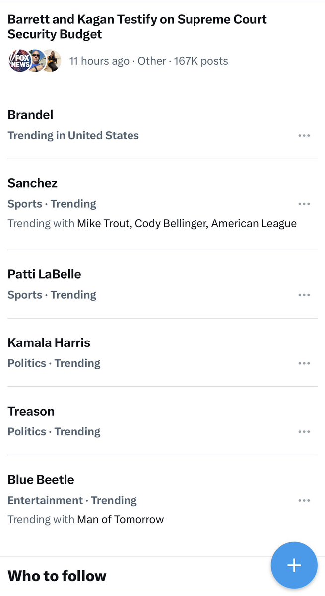Open more options for Brandel trend
The image size is (325, 596).
pyautogui.click(x=304, y=135)
